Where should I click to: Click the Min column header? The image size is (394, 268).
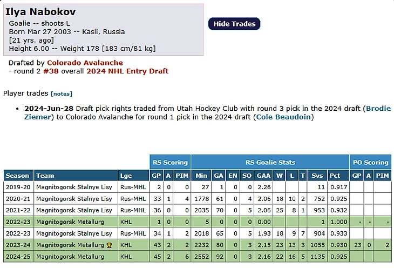coord(201,175)
